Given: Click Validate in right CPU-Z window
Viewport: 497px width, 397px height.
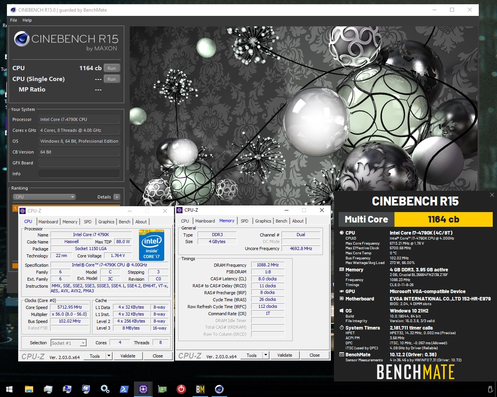Looking at the screenshot, I should (285, 355).
